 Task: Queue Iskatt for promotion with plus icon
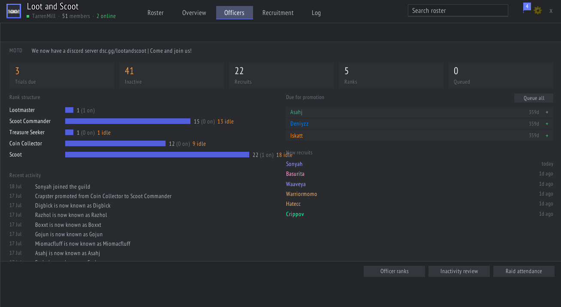tap(547, 135)
